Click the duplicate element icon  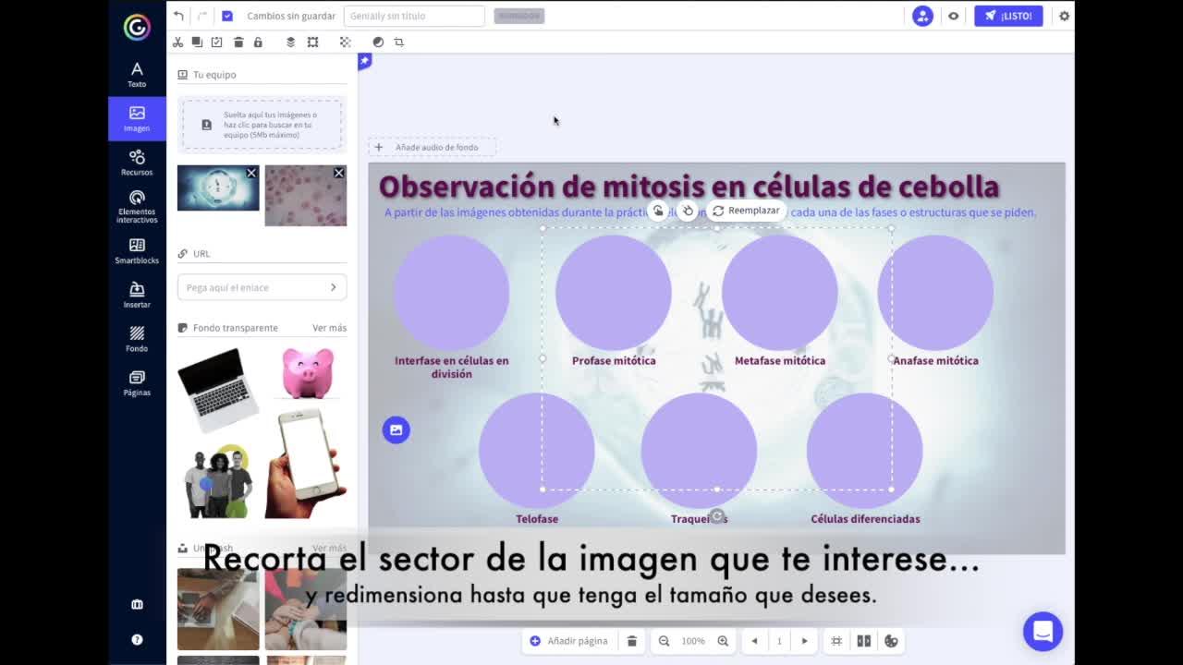pyautogui.click(x=197, y=42)
